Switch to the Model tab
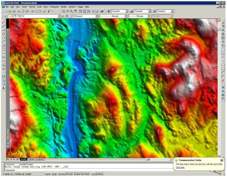Image resolution: width=227 pixels, height=177 pixels. click(23, 159)
